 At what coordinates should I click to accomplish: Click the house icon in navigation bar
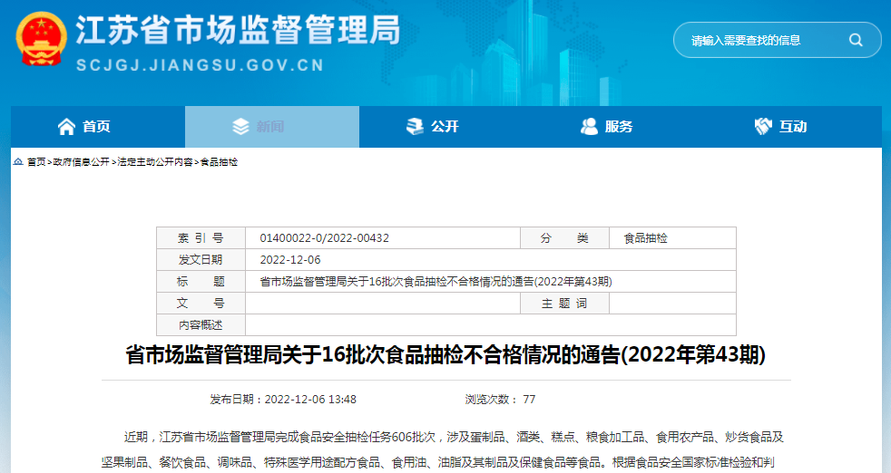point(66,127)
